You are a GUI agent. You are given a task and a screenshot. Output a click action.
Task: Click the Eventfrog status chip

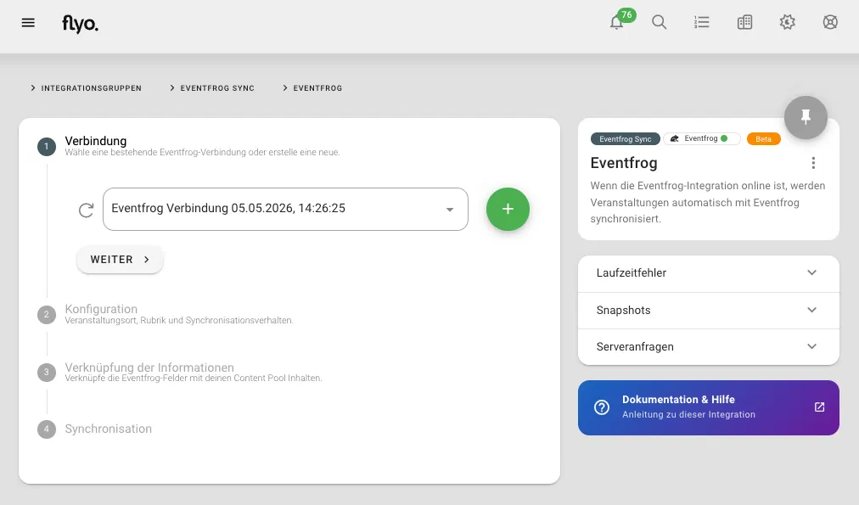point(702,138)
